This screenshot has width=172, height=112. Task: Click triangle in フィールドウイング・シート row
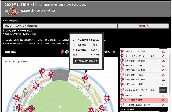(x=163, y=56)
